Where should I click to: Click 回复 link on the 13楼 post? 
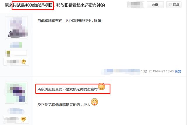pos(178,71)
